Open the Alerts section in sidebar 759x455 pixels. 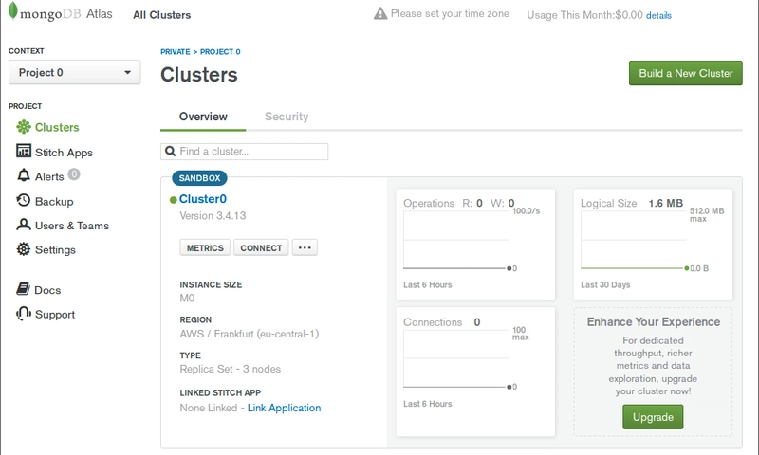click(x=49, y=176)
